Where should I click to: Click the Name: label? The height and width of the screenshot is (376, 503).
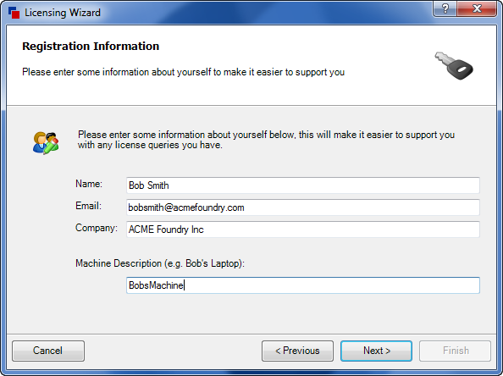point(89,184)
